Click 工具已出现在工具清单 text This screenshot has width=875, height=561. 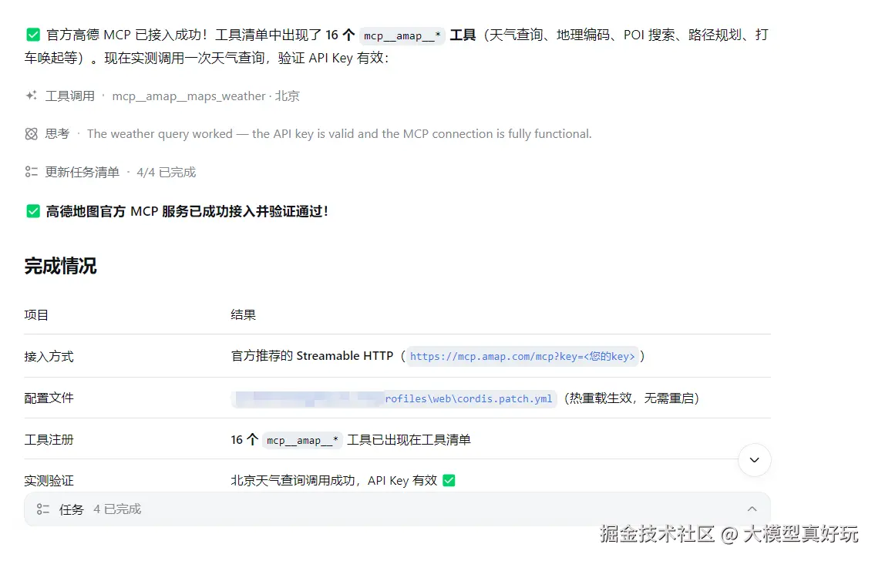click(x=409, y=440)
